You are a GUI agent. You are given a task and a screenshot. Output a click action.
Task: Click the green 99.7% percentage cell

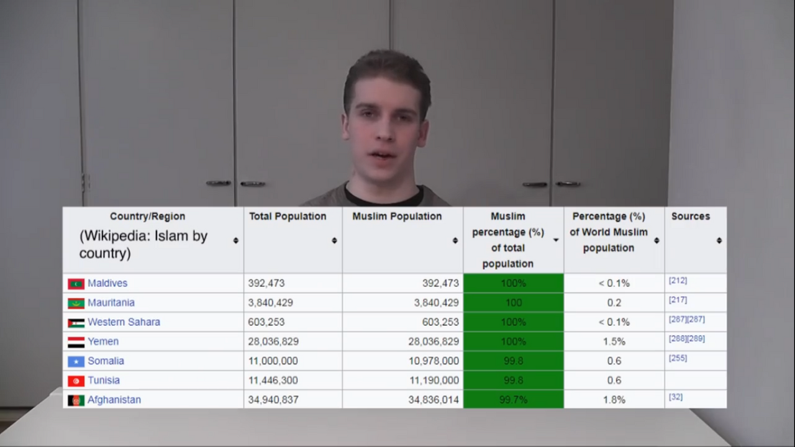click(513, 400)
